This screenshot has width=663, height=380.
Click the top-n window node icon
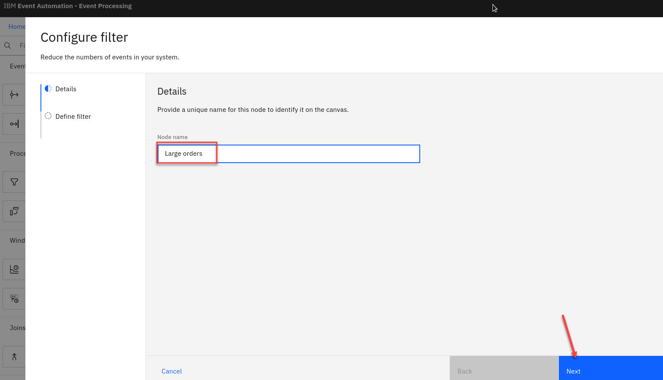pyautogui.click(x=14, y=299)
